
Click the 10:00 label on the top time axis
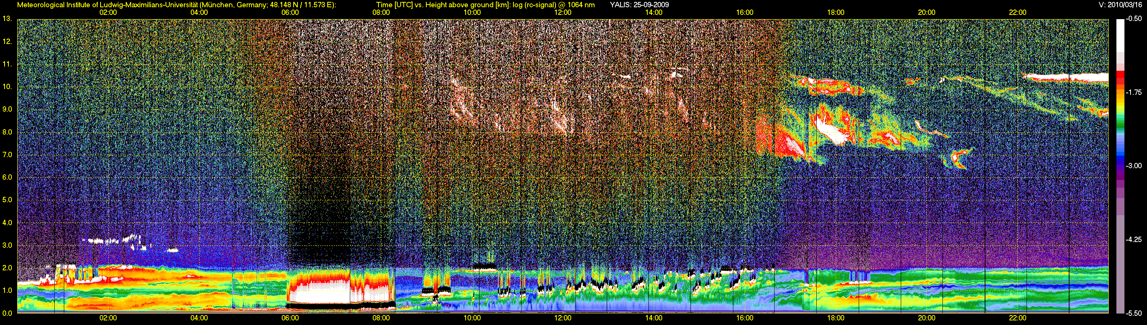click(x=472, y=13)
